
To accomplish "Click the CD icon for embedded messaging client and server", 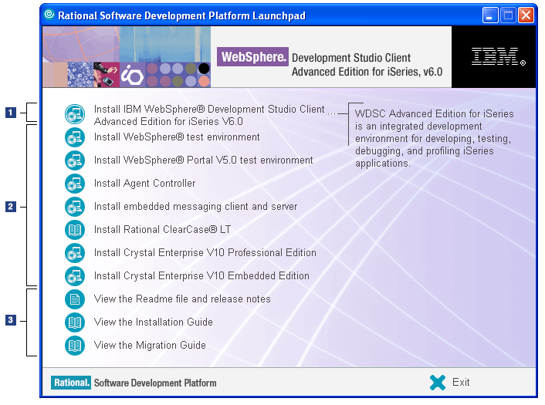I will pyautogui.click(x=75, y=207).
